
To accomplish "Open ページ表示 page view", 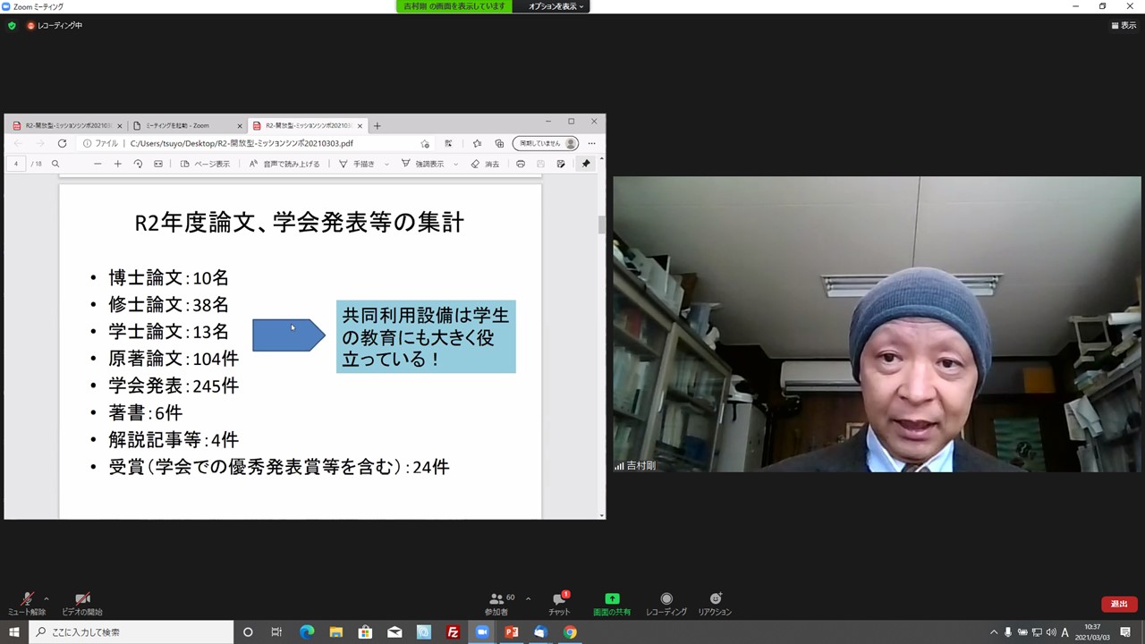I will point(205,164).
